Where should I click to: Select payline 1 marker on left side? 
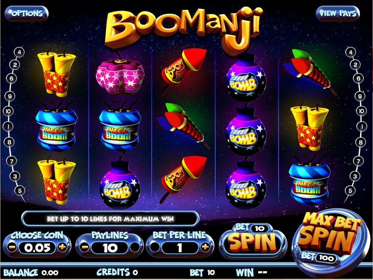tap(8, 126)
